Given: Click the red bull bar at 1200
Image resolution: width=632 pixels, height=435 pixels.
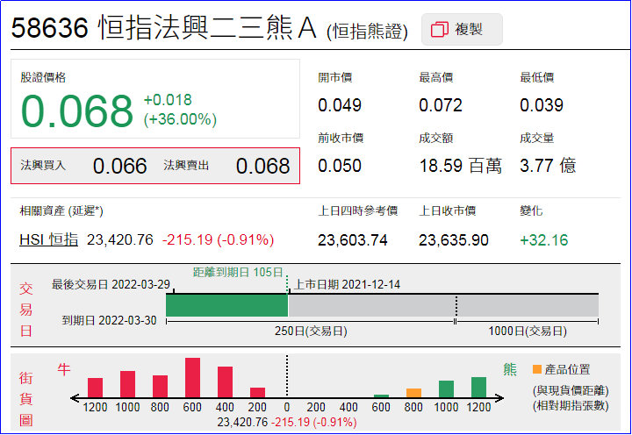Looking at the screenshot, I should pos(95,388).
